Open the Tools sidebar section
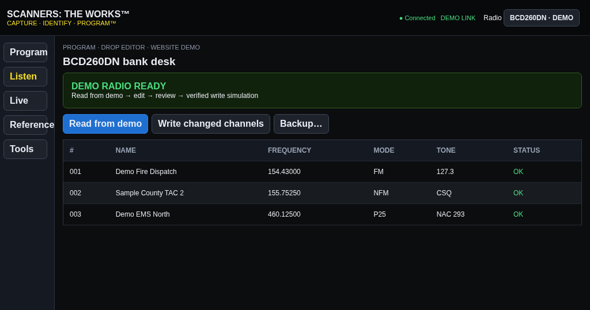Screen dimensions: 590x310 click(x=25, y=149)
